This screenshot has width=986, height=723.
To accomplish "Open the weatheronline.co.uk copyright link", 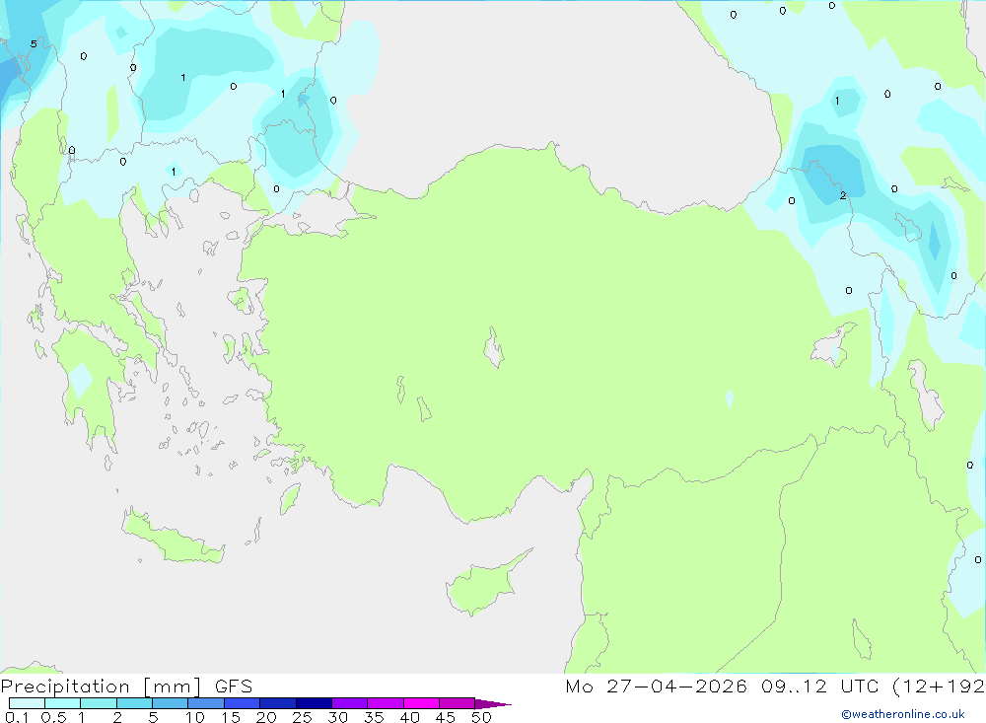I will click(903, 714).
